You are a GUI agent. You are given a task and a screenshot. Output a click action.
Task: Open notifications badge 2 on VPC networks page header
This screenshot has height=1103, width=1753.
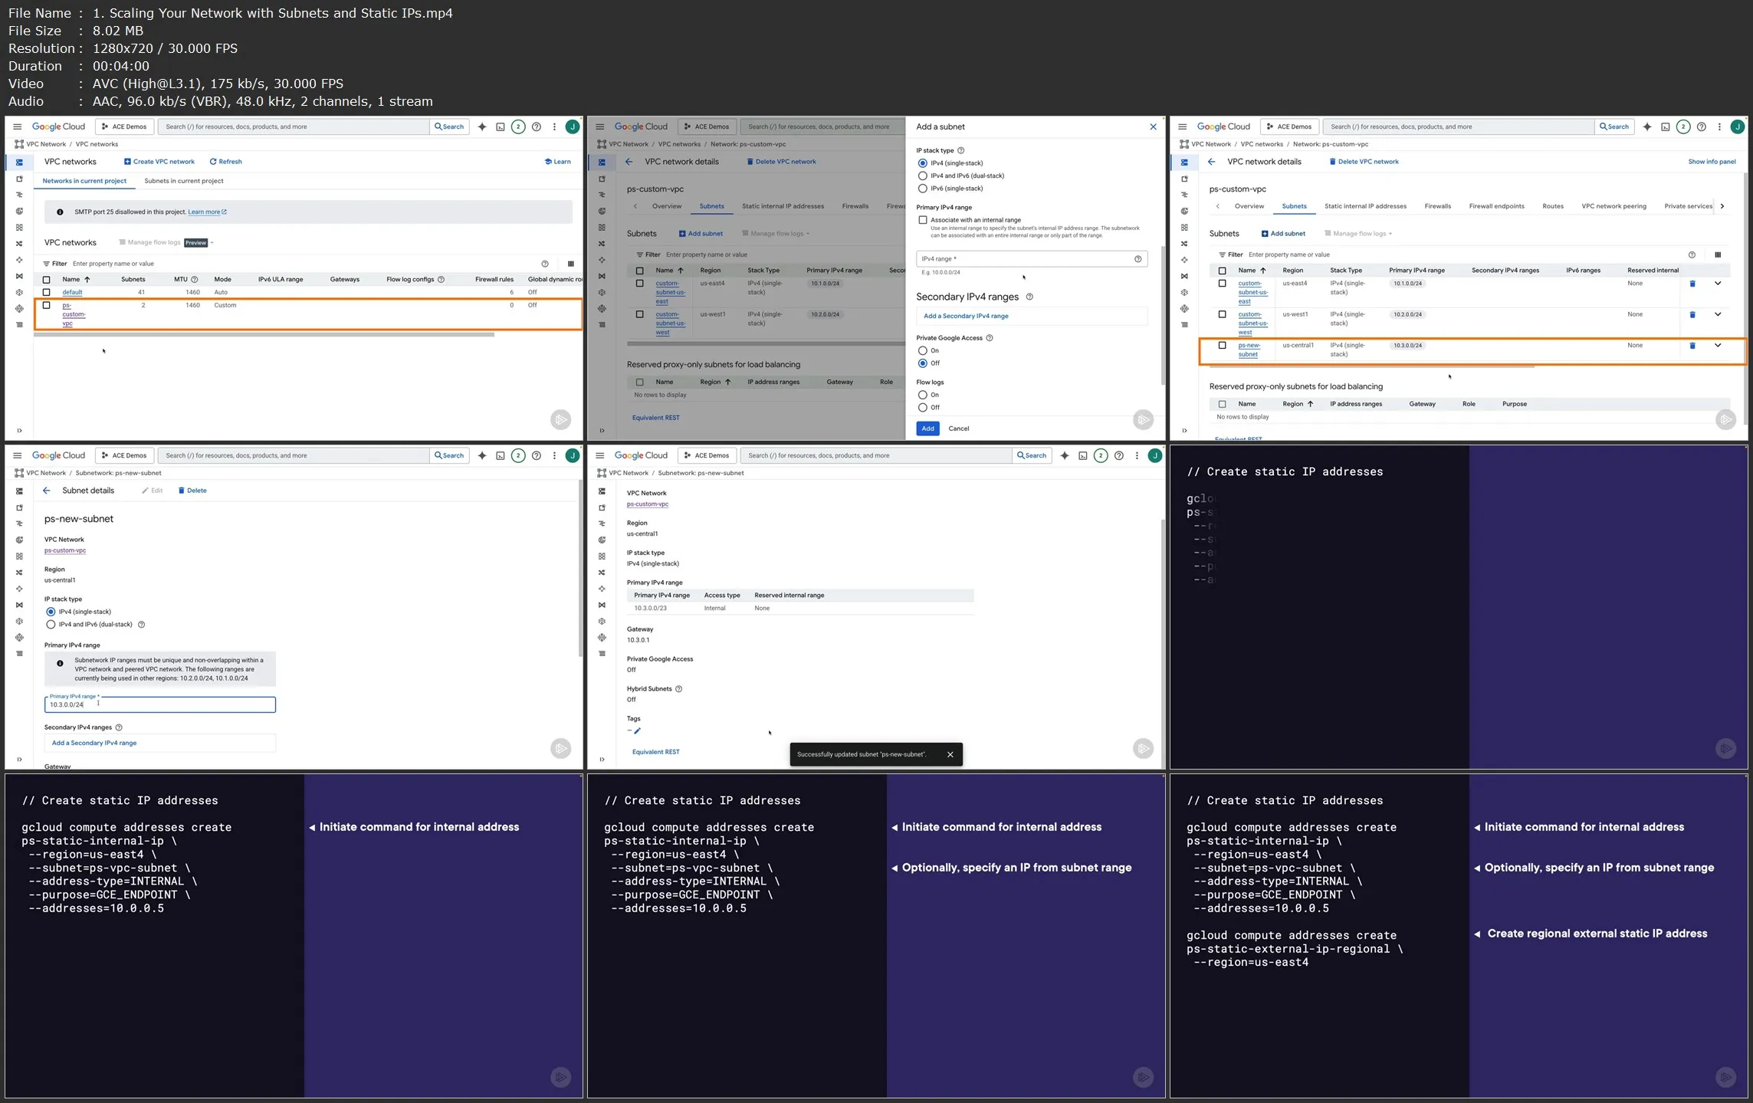click(518, 127)
